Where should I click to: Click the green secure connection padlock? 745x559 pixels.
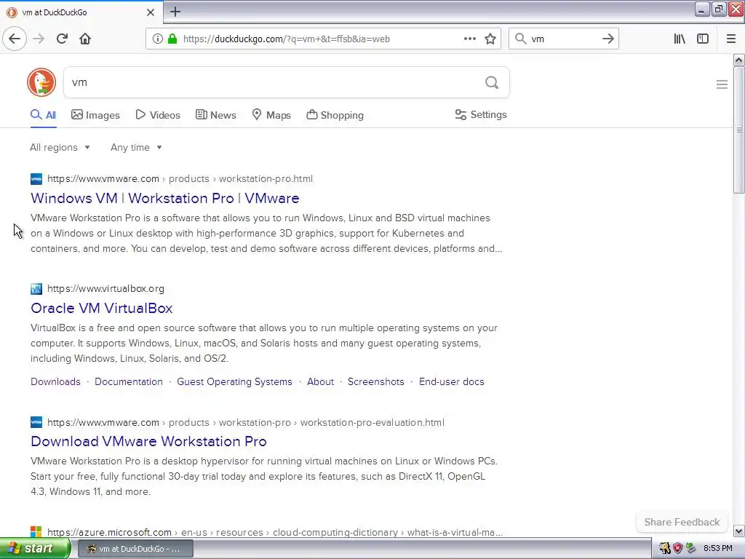coord(172,39)
